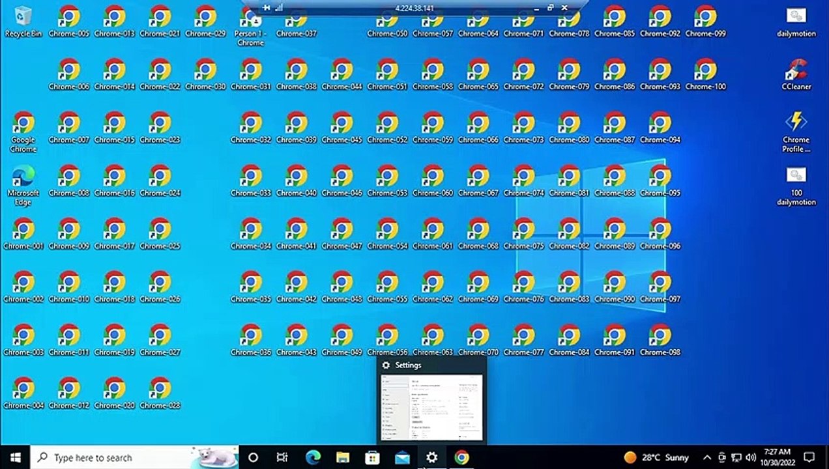Viewport: 829px width, 469px height.
Task: Select the Chrome-016 desktop shortcut
Action: click(115, 181)
